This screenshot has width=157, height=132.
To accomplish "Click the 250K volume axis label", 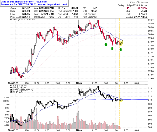I will tap(7, 125).
